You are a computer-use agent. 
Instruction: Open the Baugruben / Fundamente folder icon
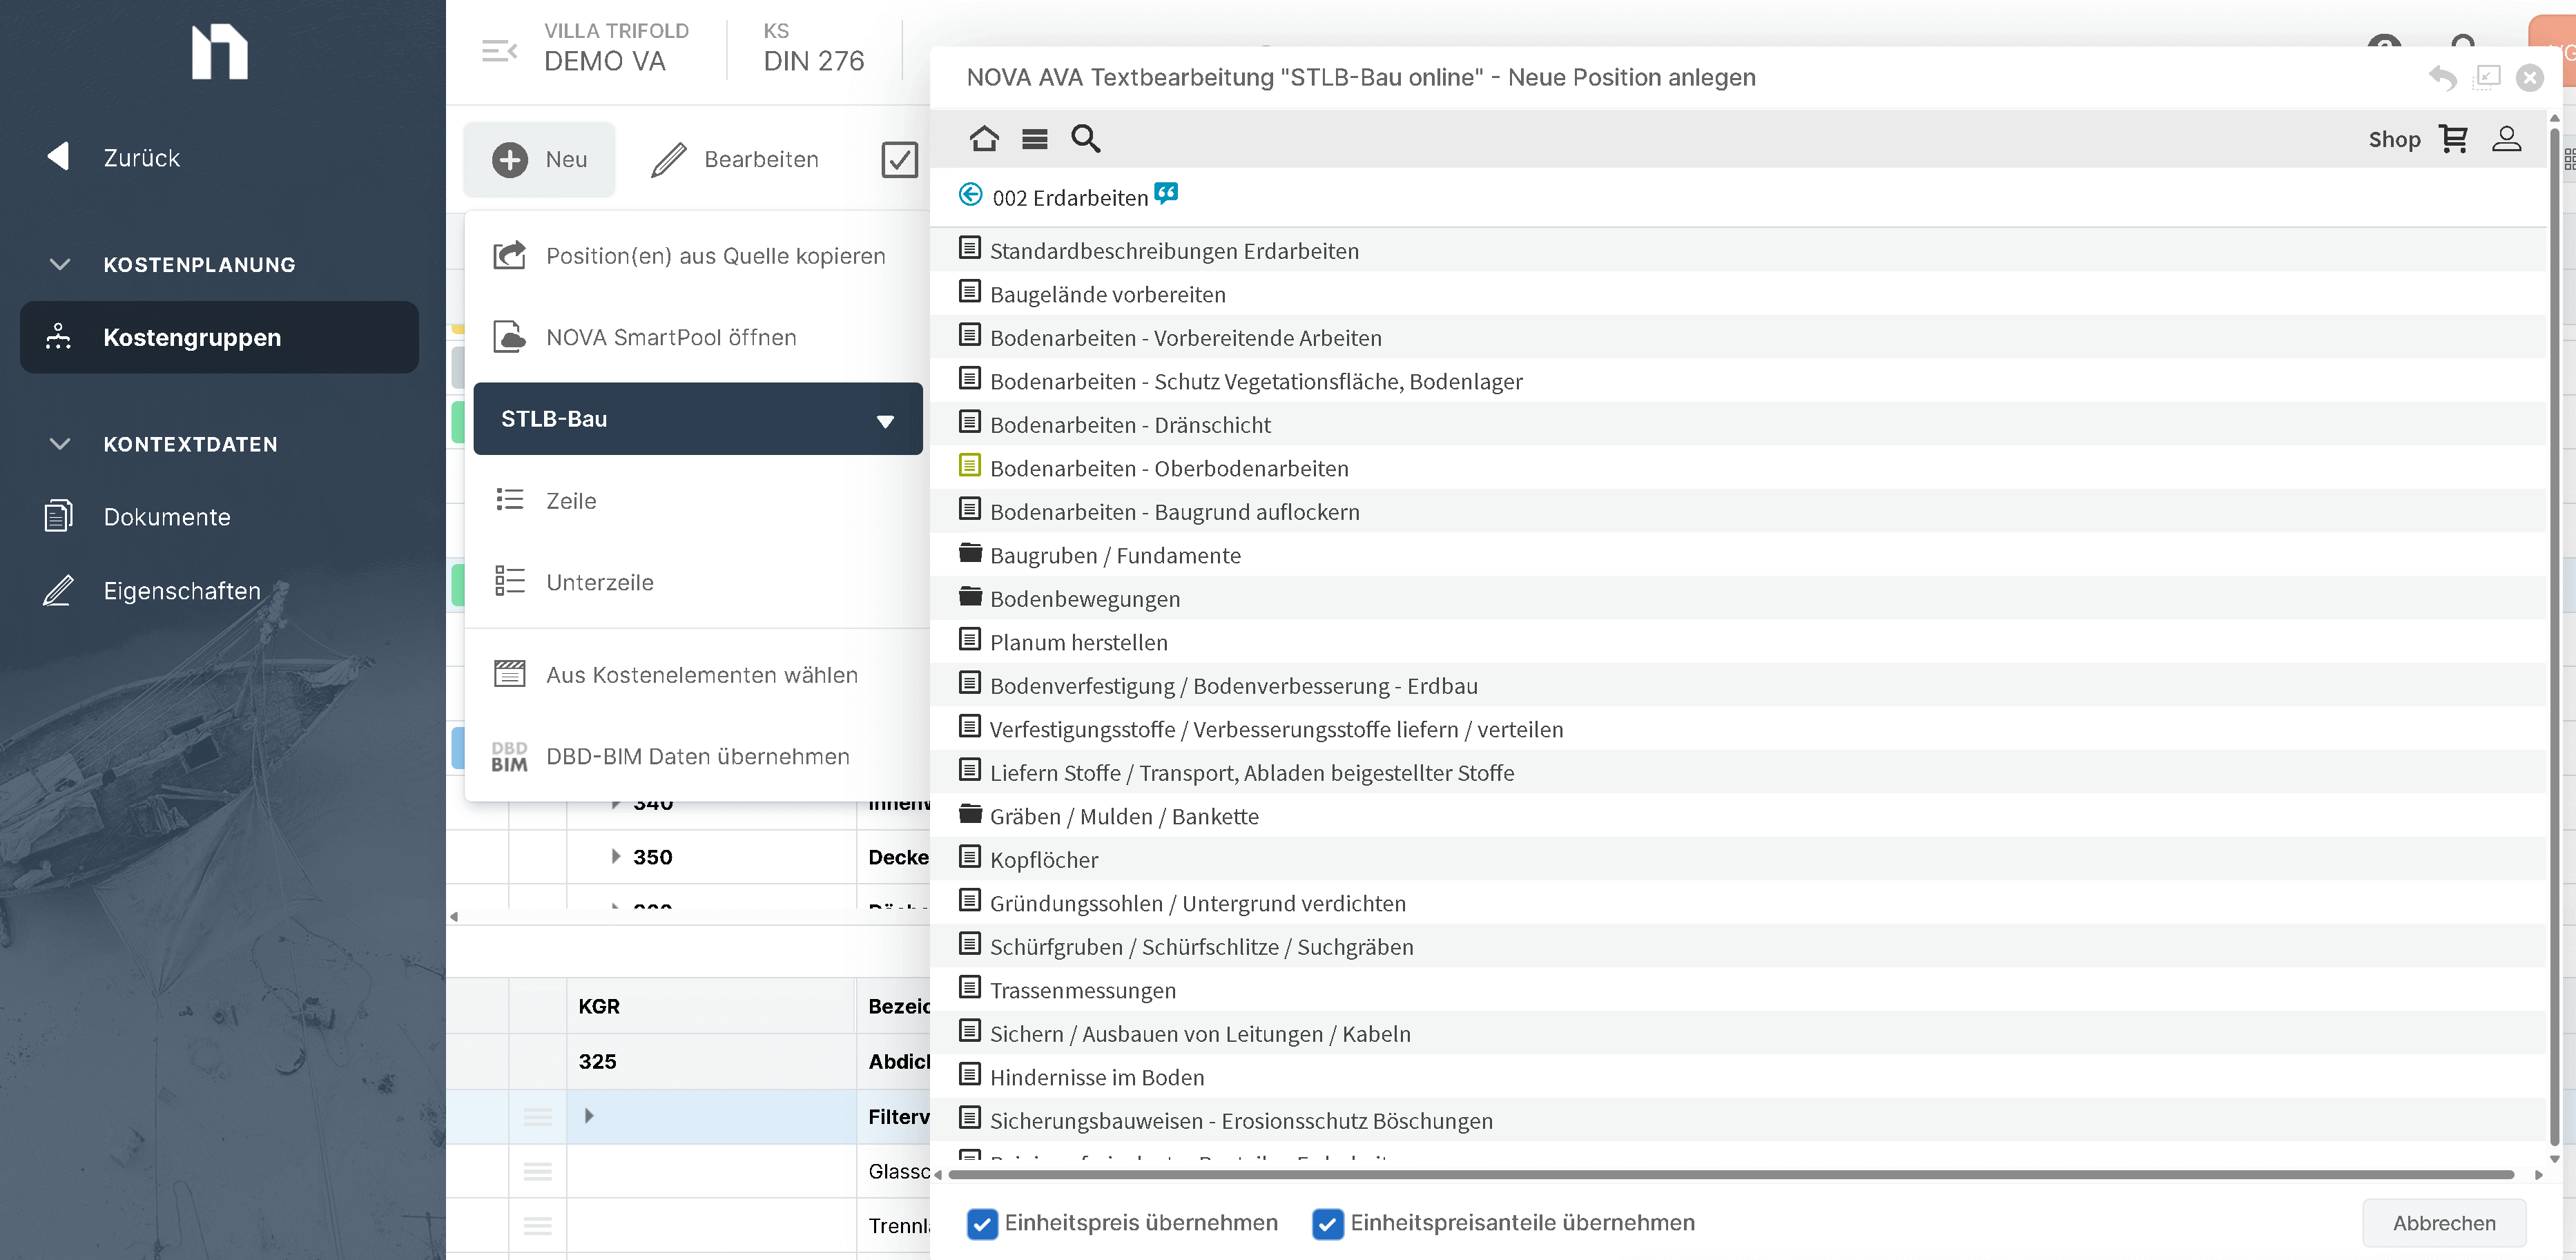coord(969,552)
